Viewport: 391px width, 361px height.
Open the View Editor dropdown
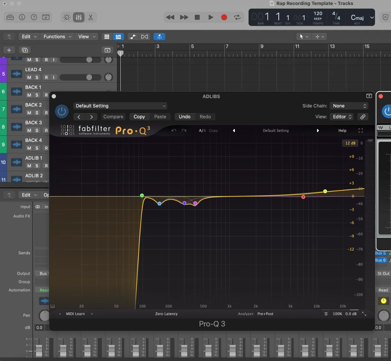(x=342, y=117)
